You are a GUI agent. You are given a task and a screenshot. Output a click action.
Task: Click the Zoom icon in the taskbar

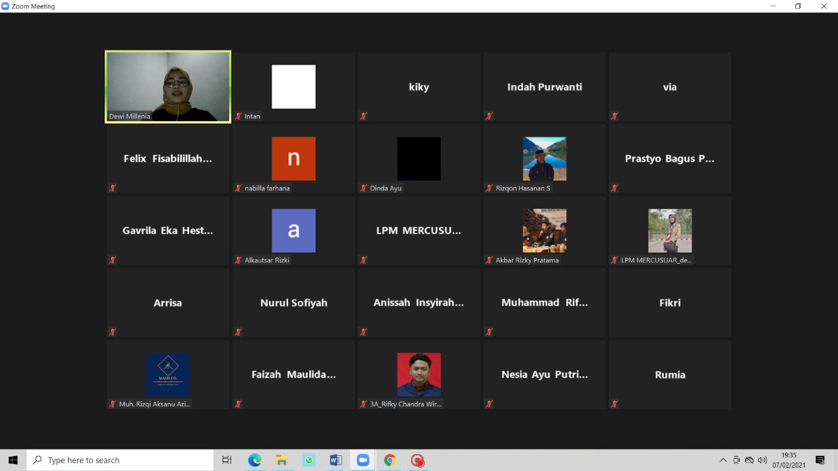click(363, 461)
